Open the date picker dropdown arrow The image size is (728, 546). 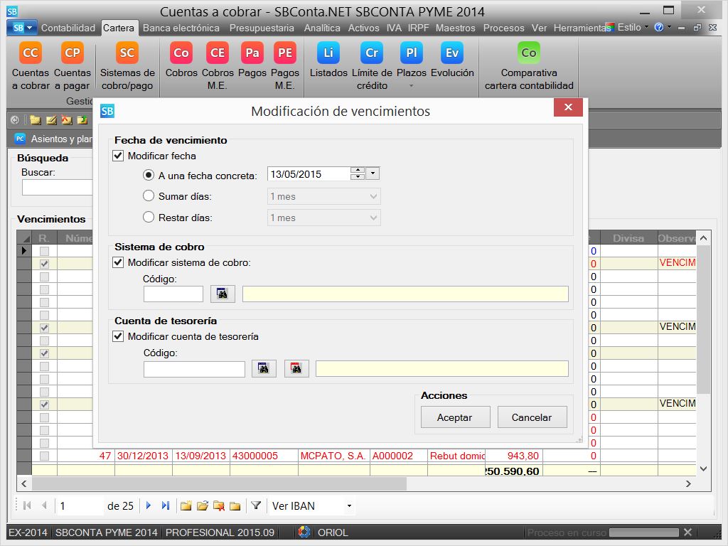click(373, 174)
